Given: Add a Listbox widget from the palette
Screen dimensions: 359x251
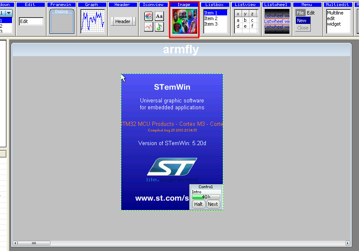Looking at the screenshot, I should point(215,19).
